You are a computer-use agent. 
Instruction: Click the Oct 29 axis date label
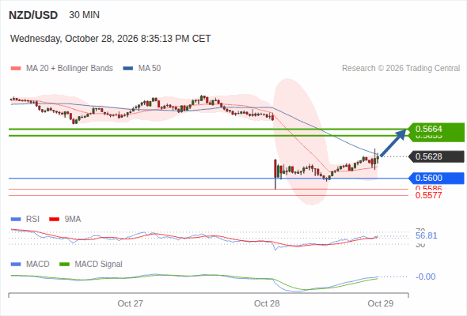coord(381,303)
